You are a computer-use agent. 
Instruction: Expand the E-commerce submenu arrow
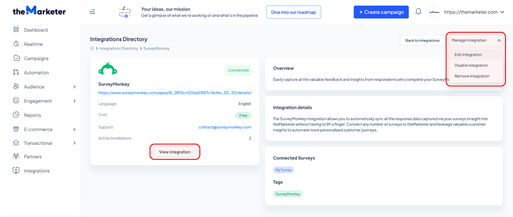[x=74, y=129]
